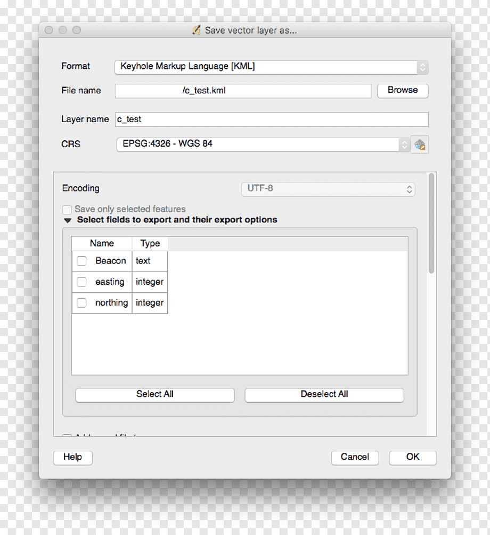This screenshot has width=490, height=535.
Task: Open the Encoding UTF-8 dropdown
Action: point(328,189)
